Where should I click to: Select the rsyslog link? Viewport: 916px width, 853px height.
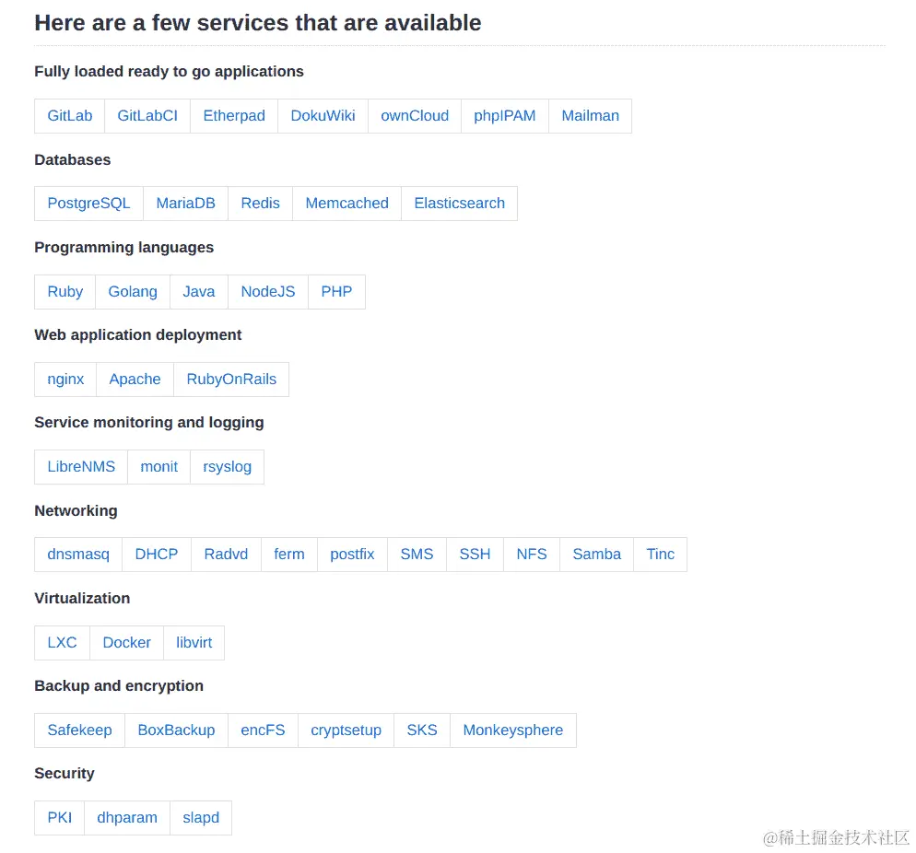pyautogui.click(x=228, y=467)
